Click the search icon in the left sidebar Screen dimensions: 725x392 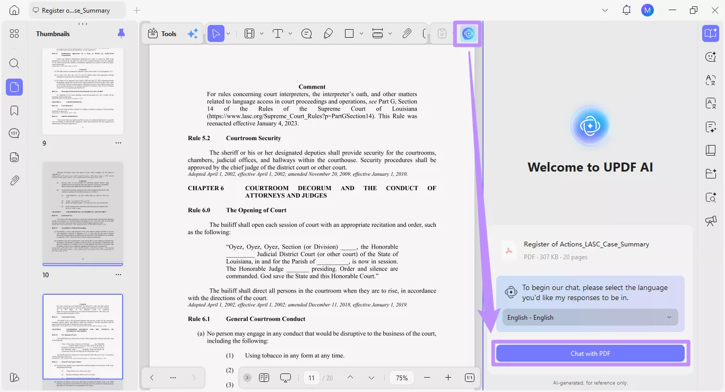click(14, 63)
